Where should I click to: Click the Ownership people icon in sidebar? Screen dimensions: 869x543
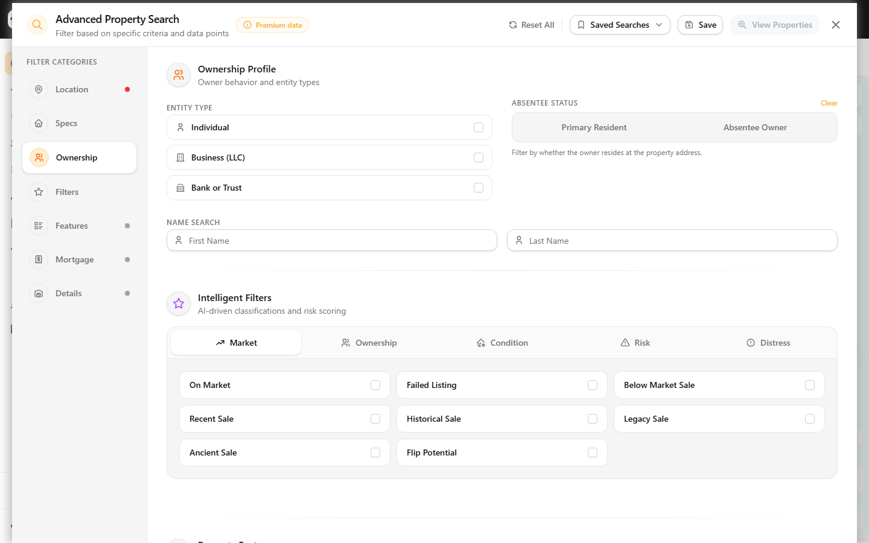(39, 157)
